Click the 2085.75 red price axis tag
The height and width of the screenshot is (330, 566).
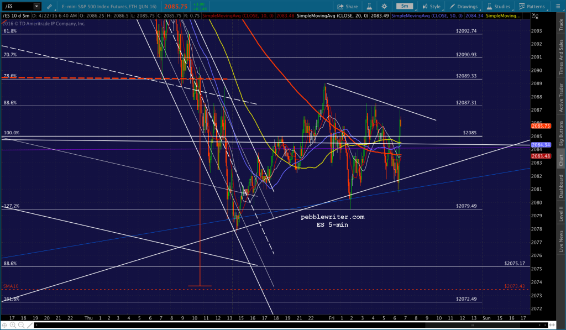(x=541, y=126)
